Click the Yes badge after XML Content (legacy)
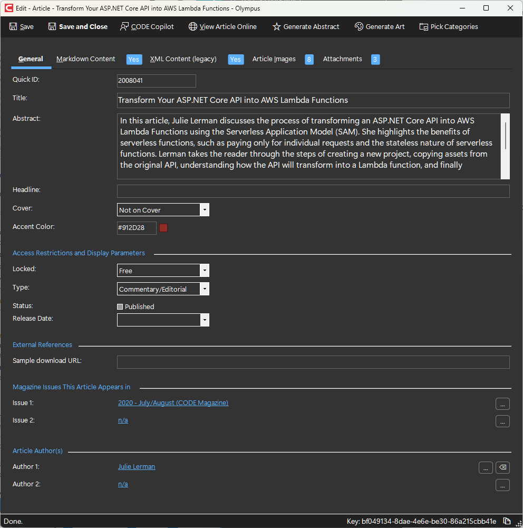 pyautogui.click(x=236, y=59)
